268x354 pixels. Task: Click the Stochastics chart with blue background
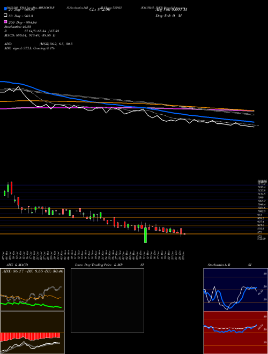click(235, 290)
